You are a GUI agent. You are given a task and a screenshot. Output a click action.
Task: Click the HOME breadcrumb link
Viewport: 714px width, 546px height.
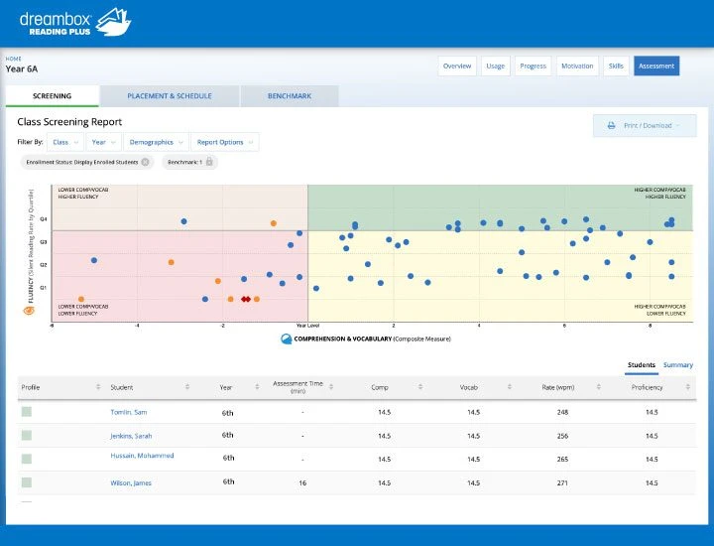point(13,59)
